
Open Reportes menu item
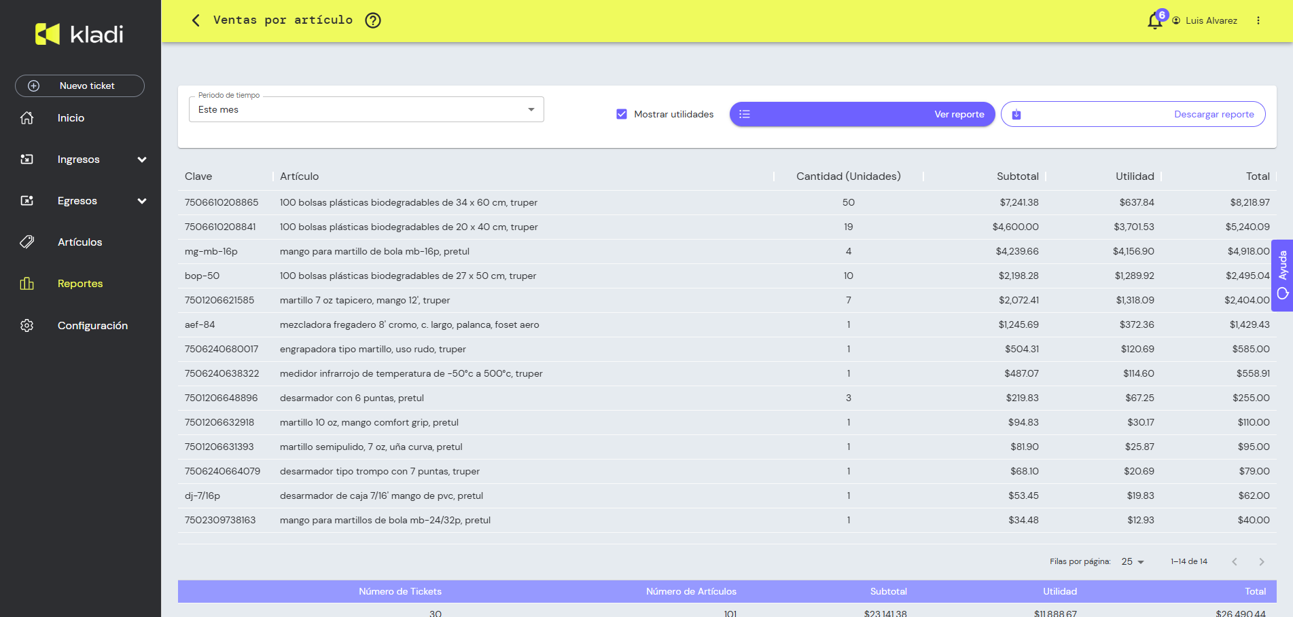(x=80, y=284)
